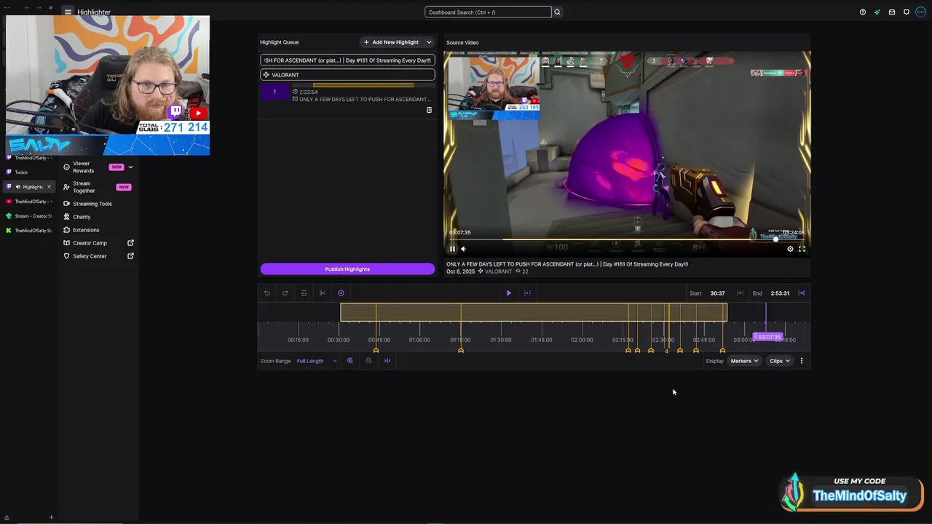Undo the last timeline edit
Image resolution: width=932 pixels, height=524 pixels.
click(x=267, y=293)
